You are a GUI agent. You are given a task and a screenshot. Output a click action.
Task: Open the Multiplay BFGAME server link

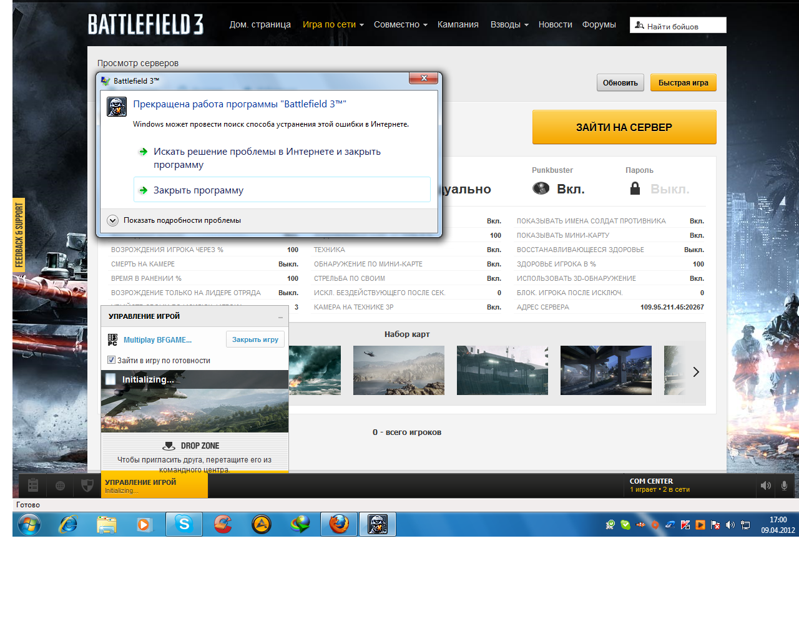(x=157, y=340)
